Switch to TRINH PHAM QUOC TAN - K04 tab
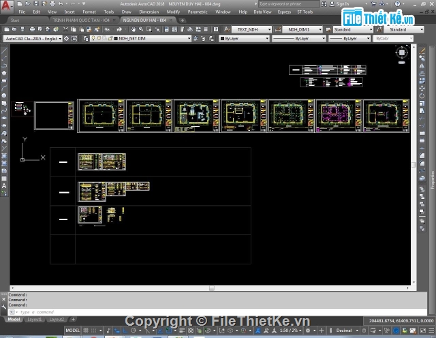The width and height of the screenshot is (436, 338). [x=81, y=20]
